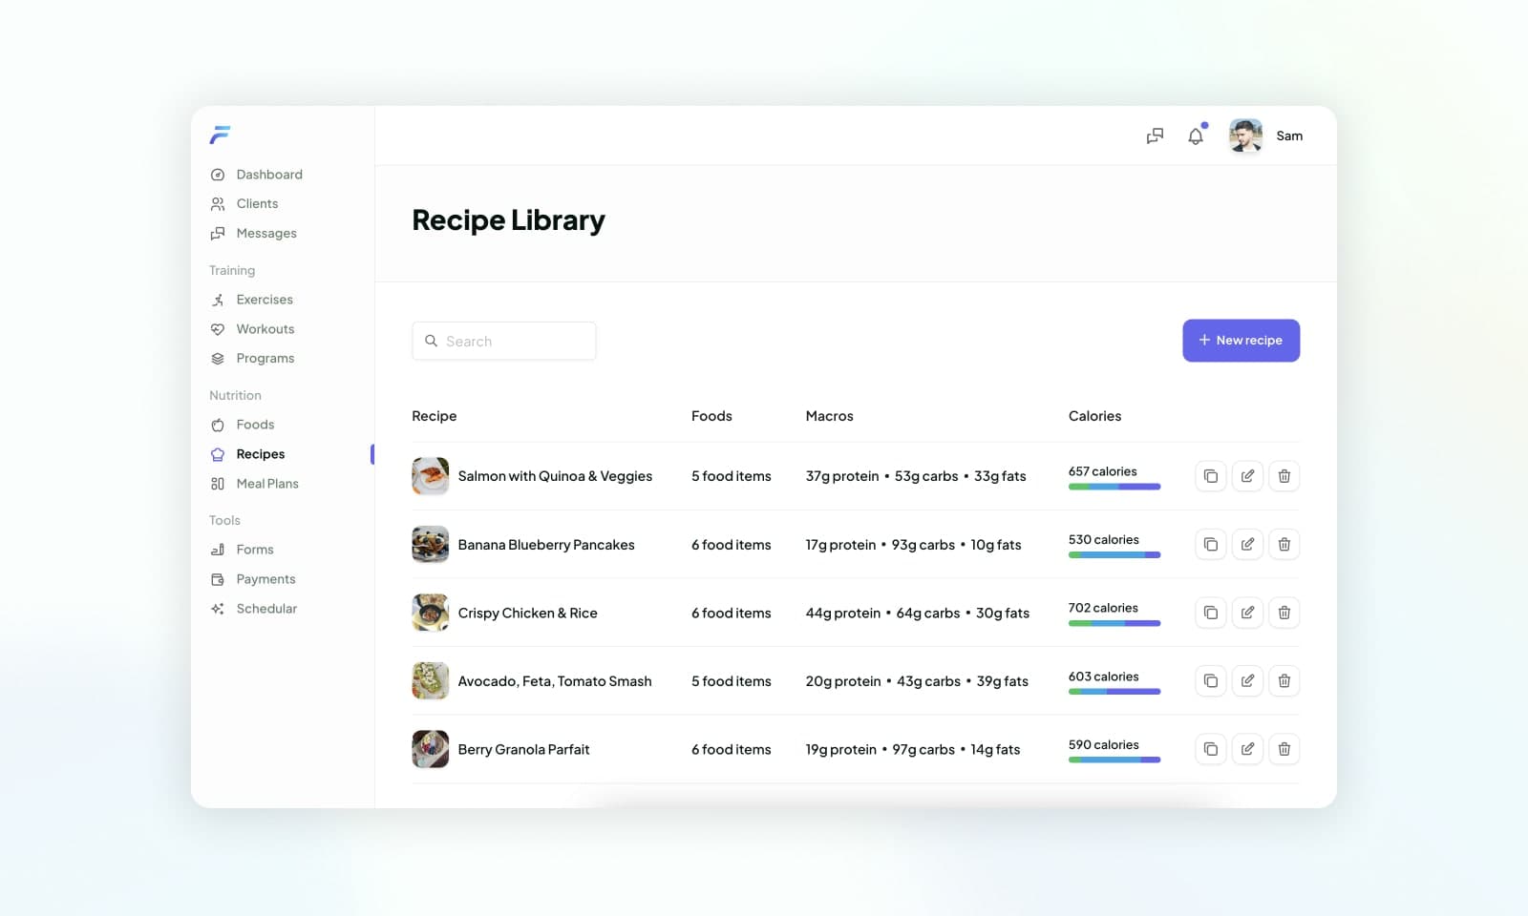
Task: Select the Foods icon under Nutrition
Action: pyautogui.click(x=219, y=425)
